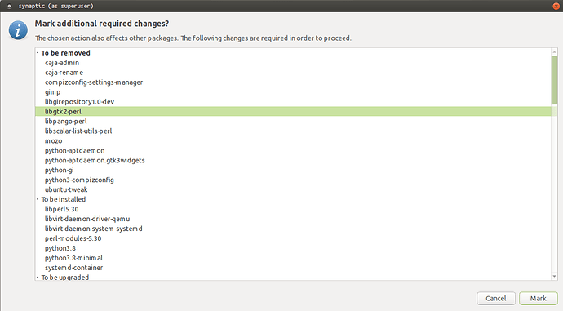Screen dimensions: 563x311
Task: Click the scrollbar up arrow
Action: click(554, 52)
